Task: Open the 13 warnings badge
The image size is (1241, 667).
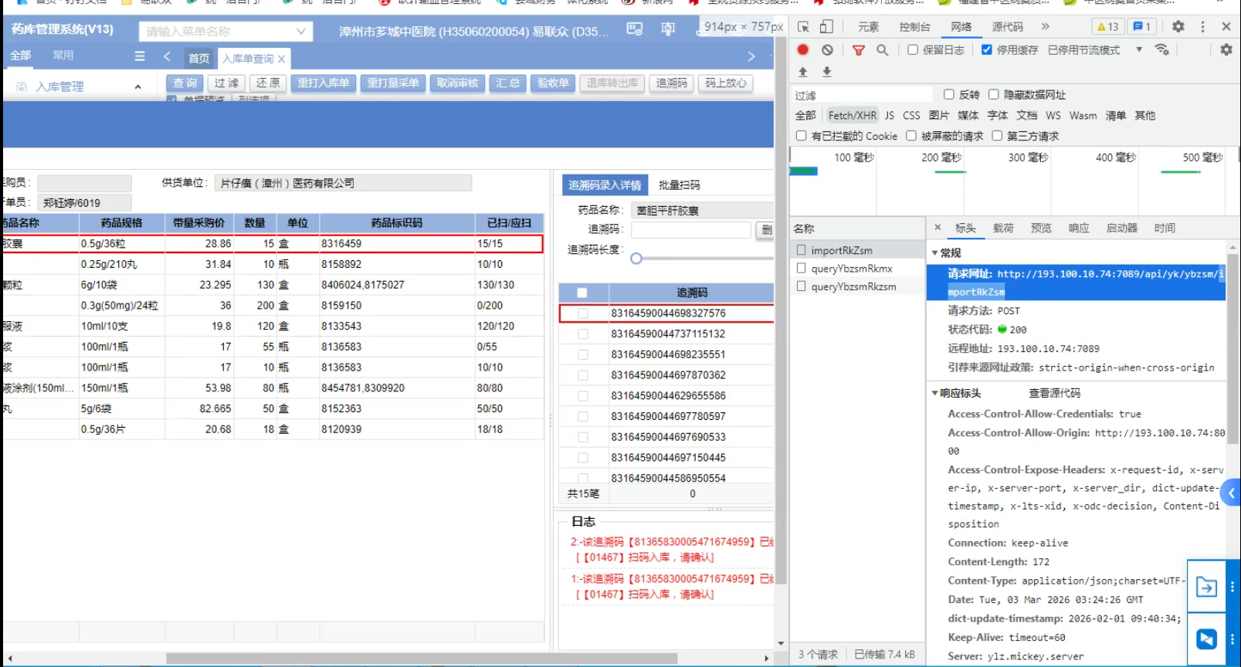Action: [1107, 27]
